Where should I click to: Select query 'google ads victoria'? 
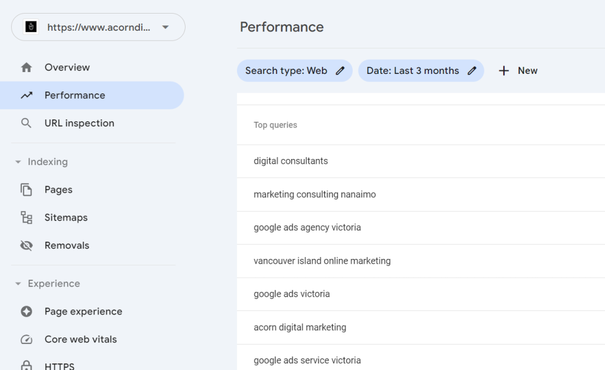click(292, 294)
